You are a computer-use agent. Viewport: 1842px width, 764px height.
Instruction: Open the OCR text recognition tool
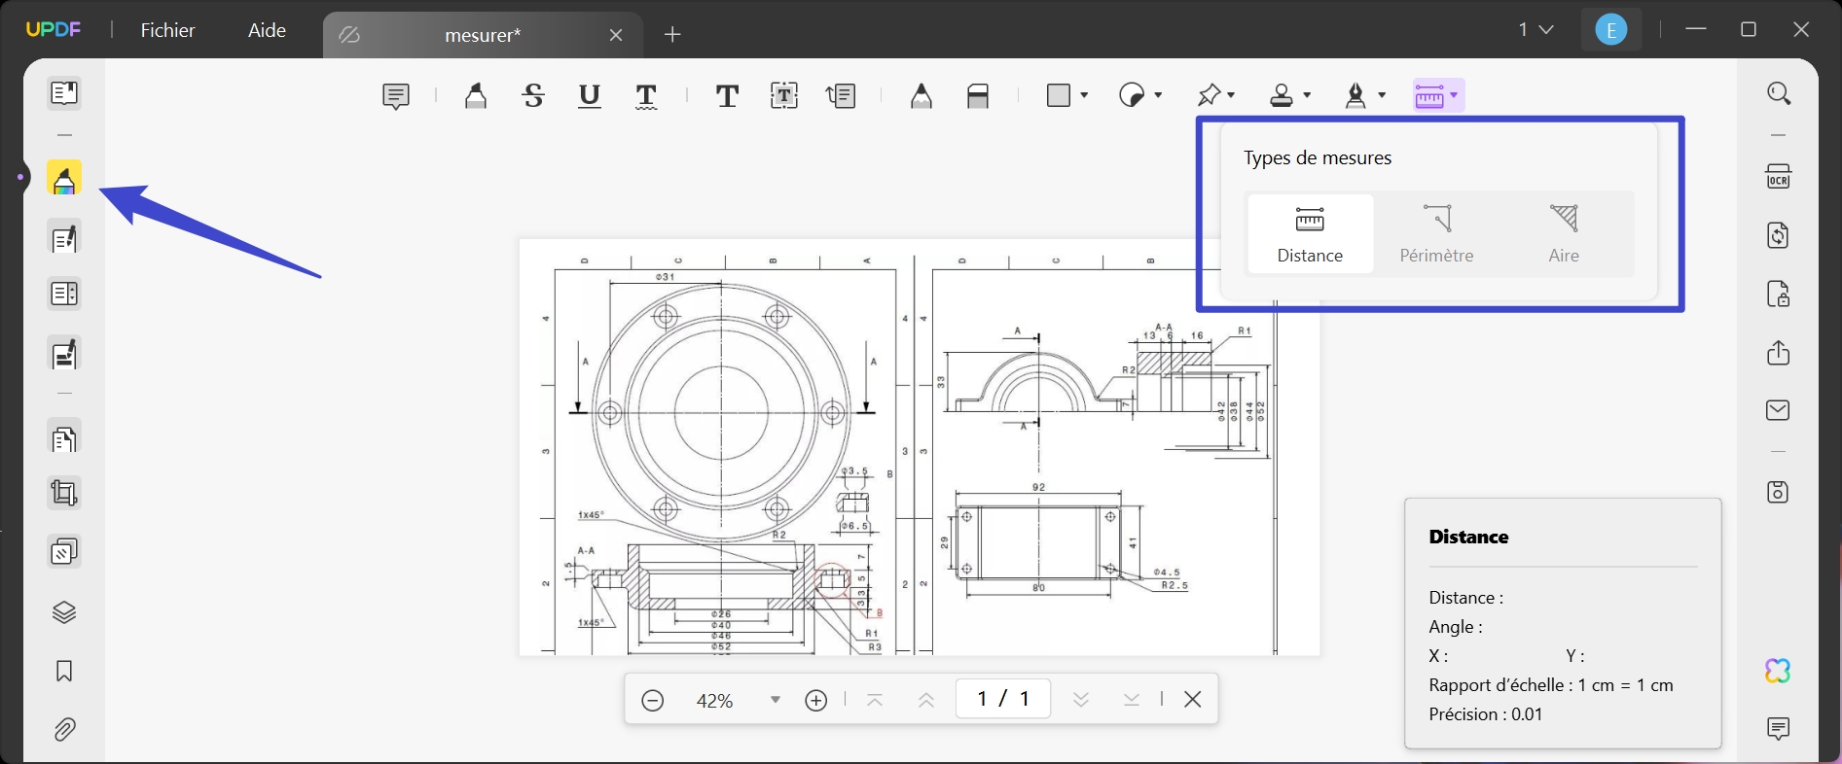[x=1778, y=177]
